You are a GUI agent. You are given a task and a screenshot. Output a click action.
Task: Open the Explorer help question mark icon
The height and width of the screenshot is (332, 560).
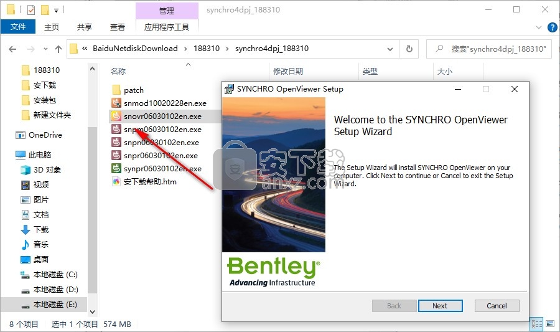[x=552, y=27]
